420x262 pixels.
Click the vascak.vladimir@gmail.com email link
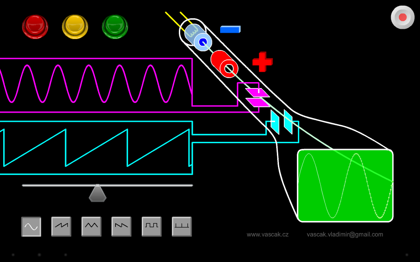[345, 235]
